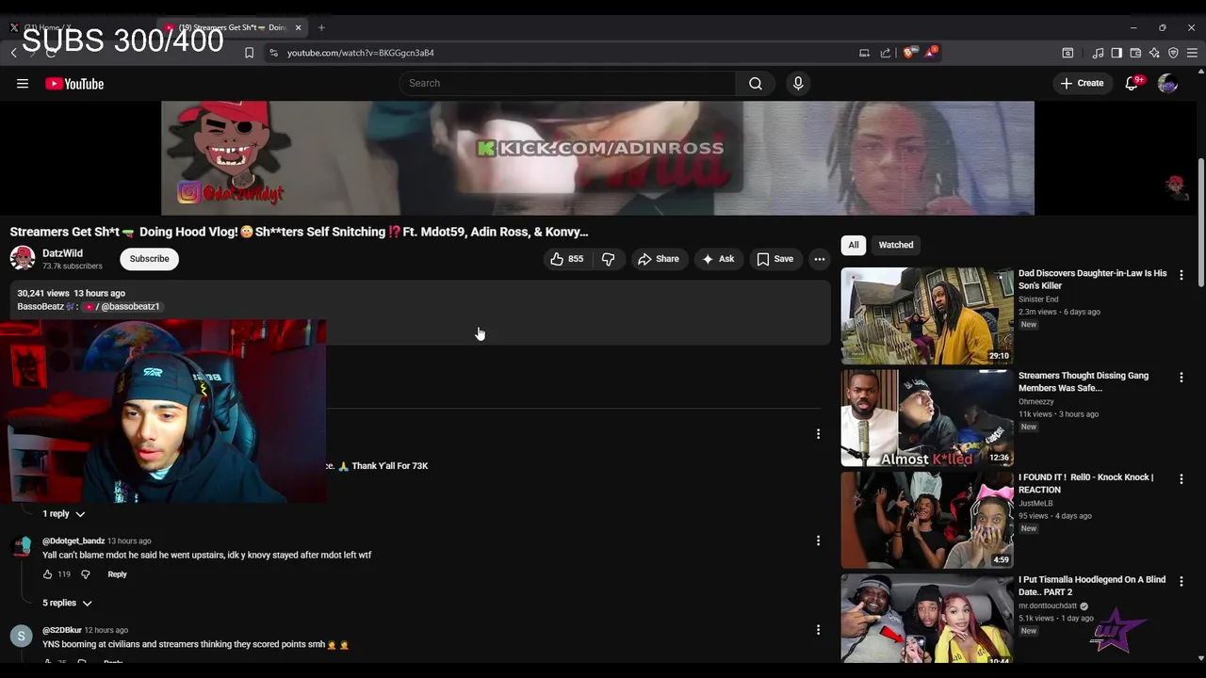Close the Streamers Get Sh*t tab
This screenshot has height=678, width=1206.
click(x=298, y=27)
